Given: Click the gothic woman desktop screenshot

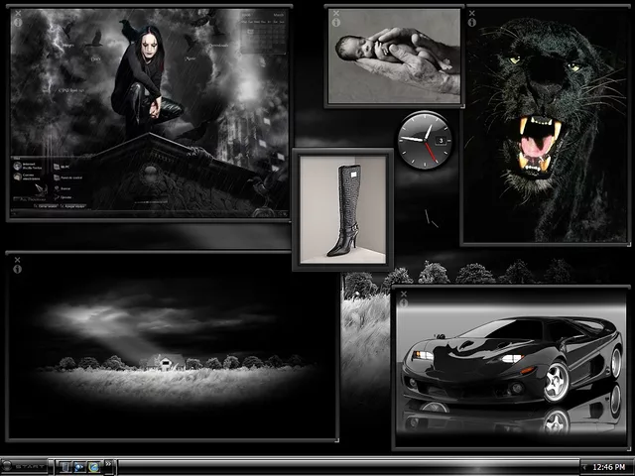Looking at the screenshot, I should coord(149,114).
